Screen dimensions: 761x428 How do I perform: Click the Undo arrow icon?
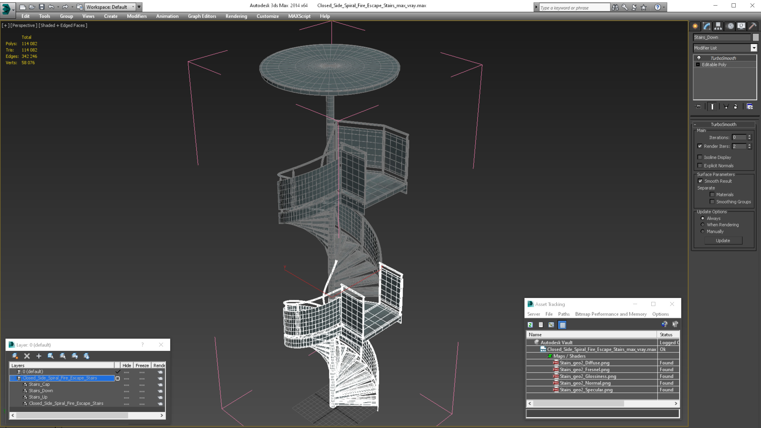click(51, 7)
